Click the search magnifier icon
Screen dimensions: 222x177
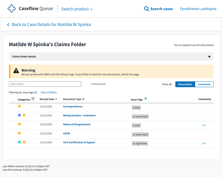click(x=147, y=9)
